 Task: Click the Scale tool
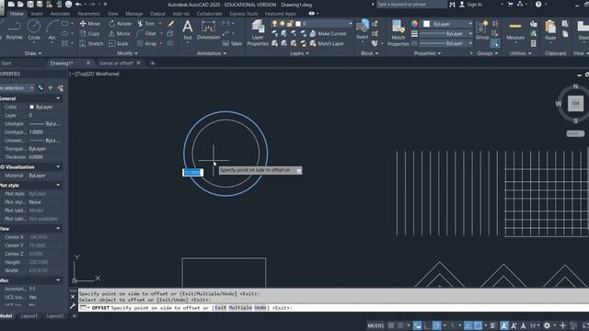tap(119, 43)
